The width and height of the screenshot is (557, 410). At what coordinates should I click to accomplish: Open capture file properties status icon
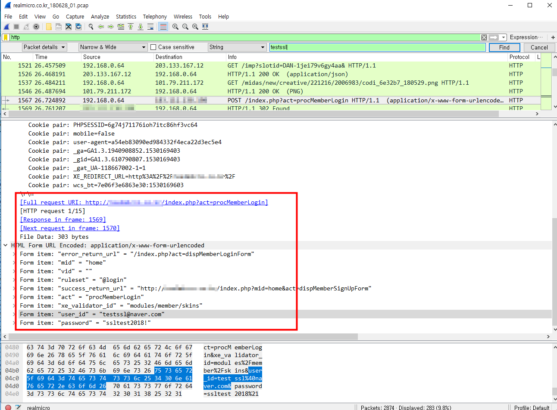(x=18, y=407)
